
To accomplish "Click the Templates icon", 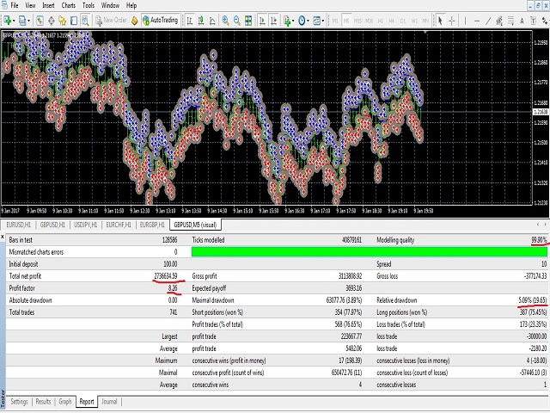I will (x=317, y=21).
